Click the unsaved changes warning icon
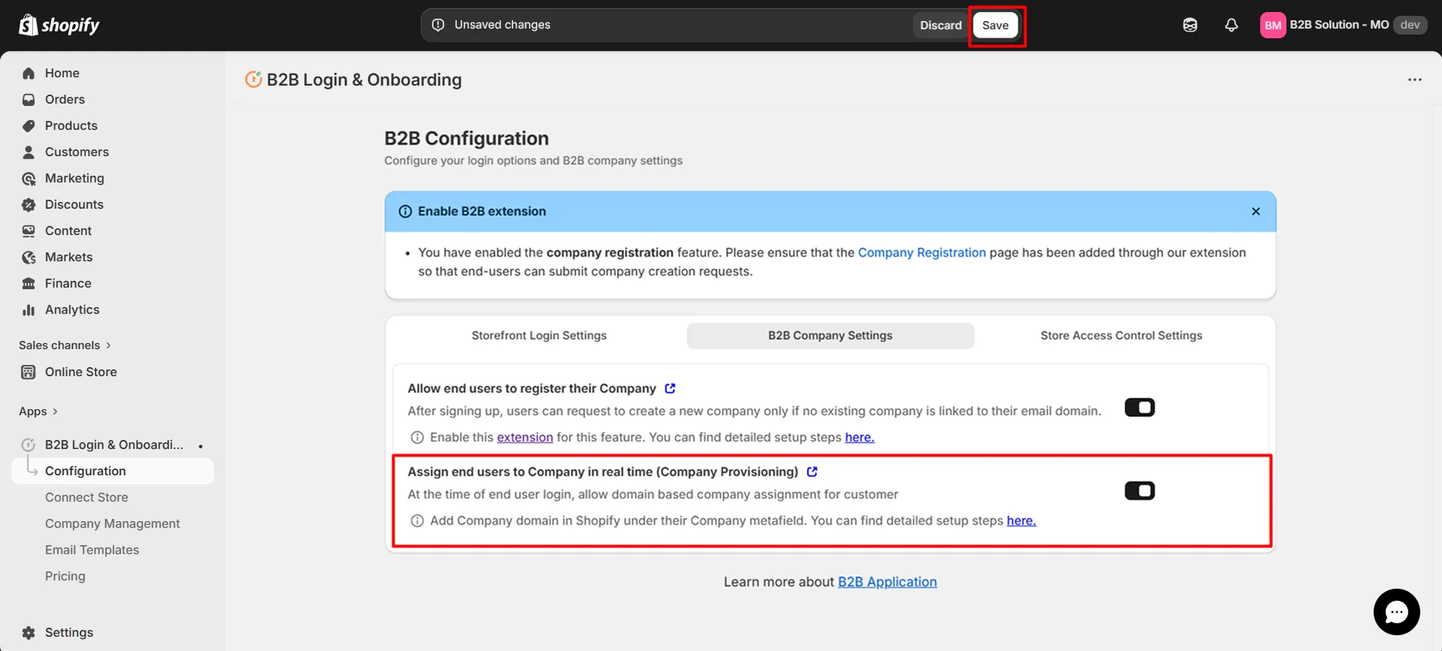 point(438,25)
